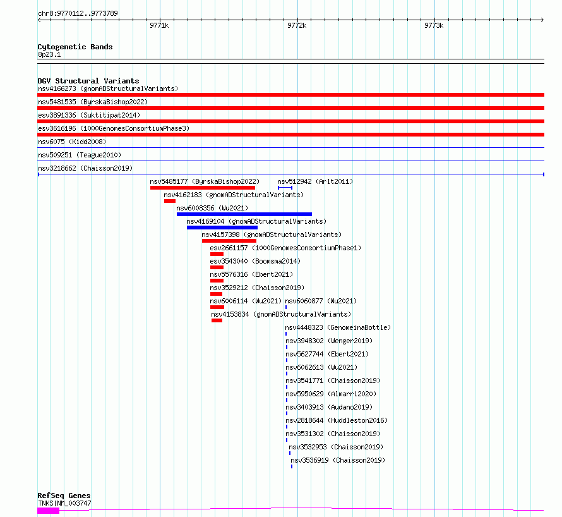Open nsv4157398 gnomADStructuralVariants label
The height and width of the screenshot is (517, 562).
[272, 234]
